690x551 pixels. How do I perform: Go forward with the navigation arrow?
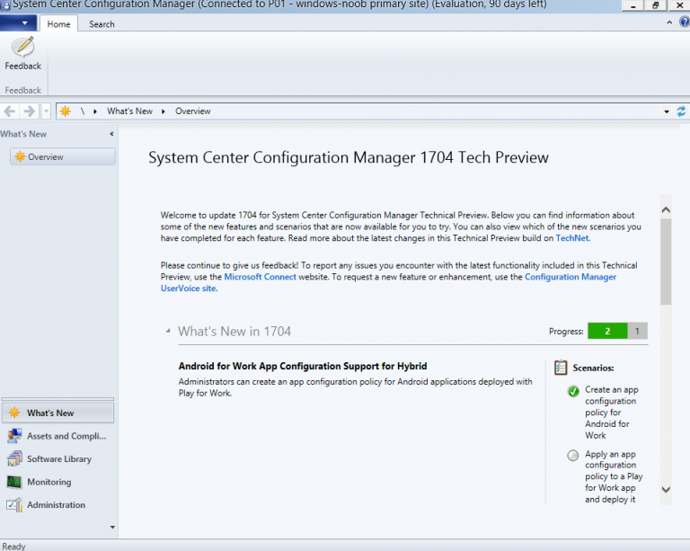(29, 111)
